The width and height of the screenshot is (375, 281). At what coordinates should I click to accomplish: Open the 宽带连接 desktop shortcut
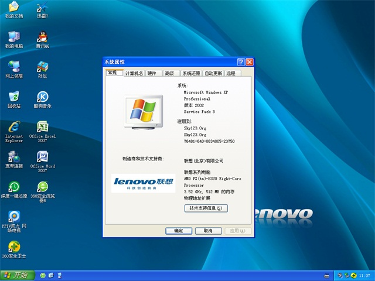14,160
